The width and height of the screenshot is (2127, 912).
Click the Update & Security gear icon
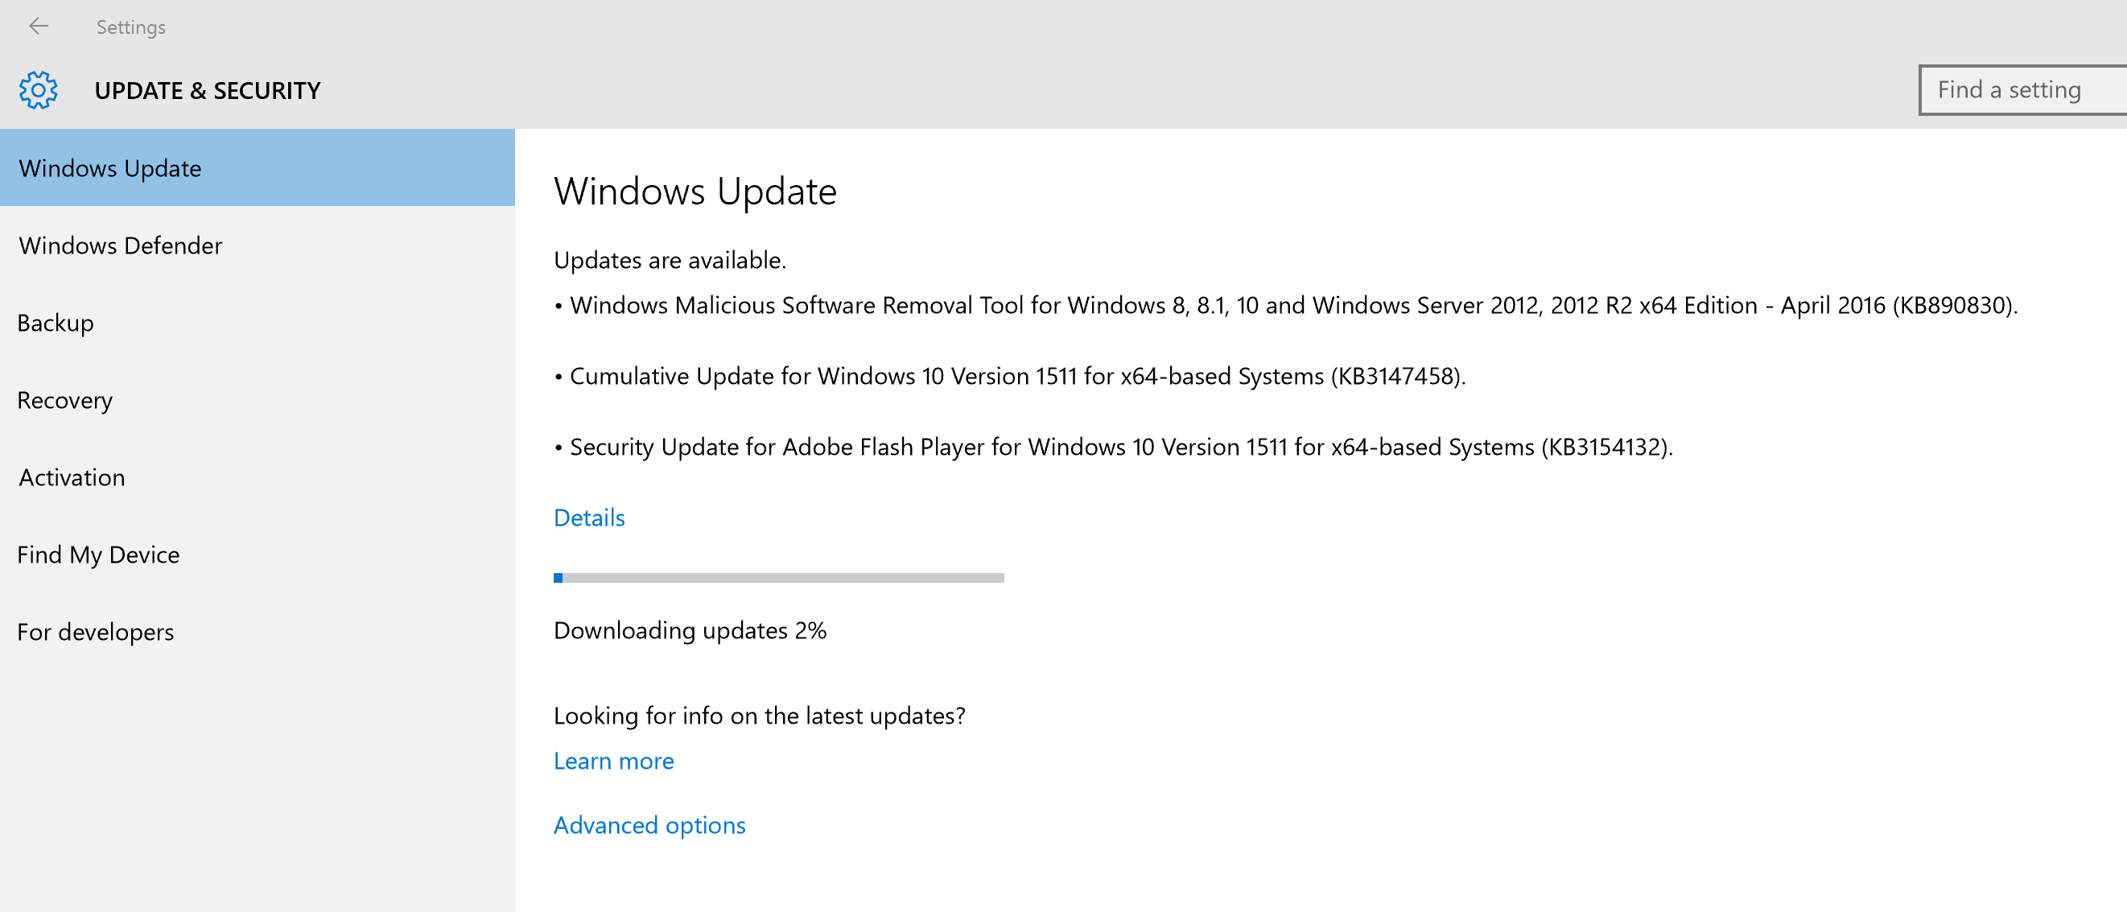click(x=38, y=90)
